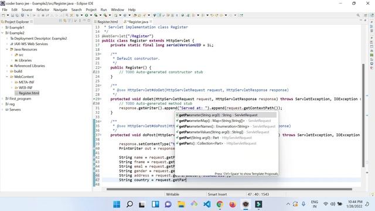375x211 pixels.
Task: Click the Save All toolbar icon
Action: (17, 15)
